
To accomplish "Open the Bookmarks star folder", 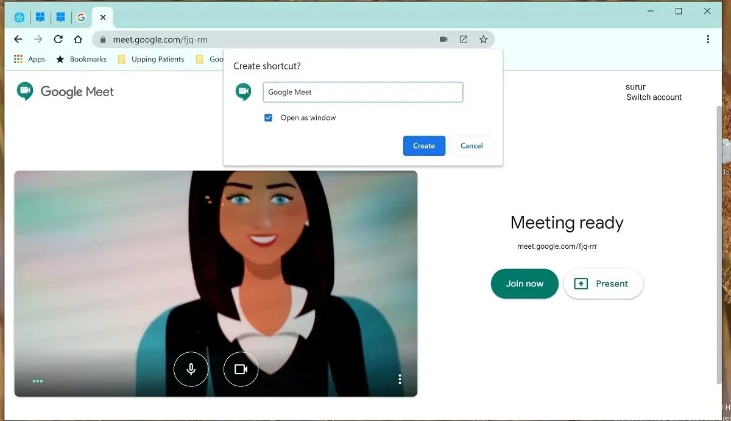I will [81, 59].
